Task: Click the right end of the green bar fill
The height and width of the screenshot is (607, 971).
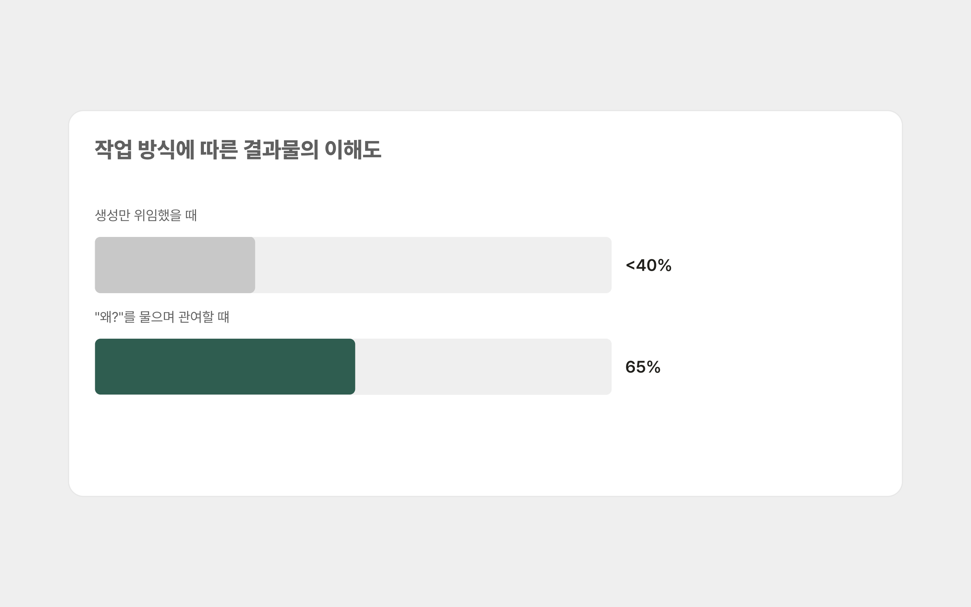Action: [353, 367]
